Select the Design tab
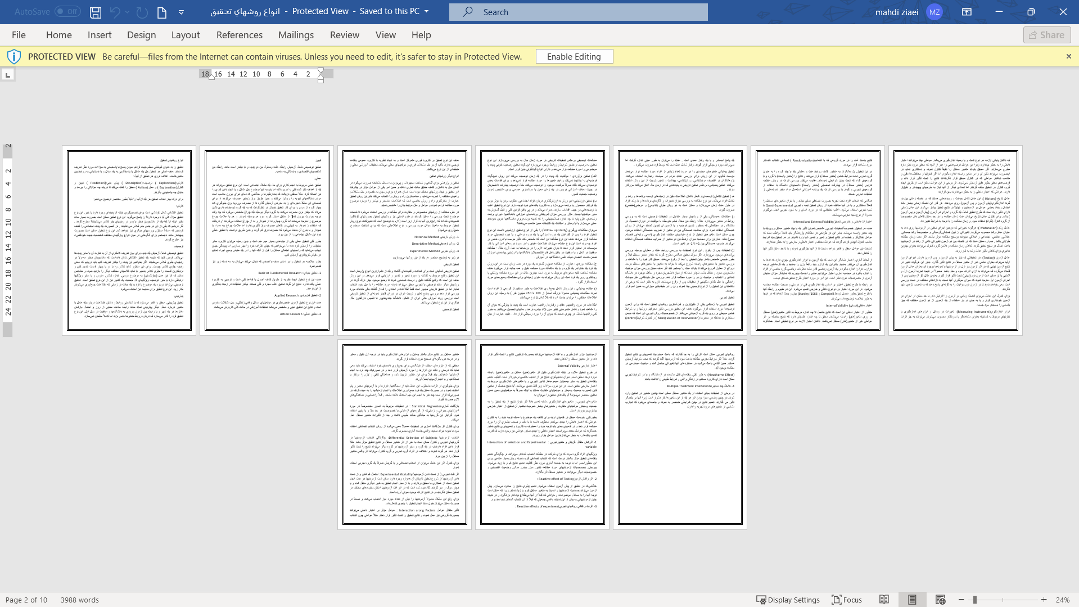Image resolution: width=1079 pixels, height=607 pixels. (x=142, y=35)
